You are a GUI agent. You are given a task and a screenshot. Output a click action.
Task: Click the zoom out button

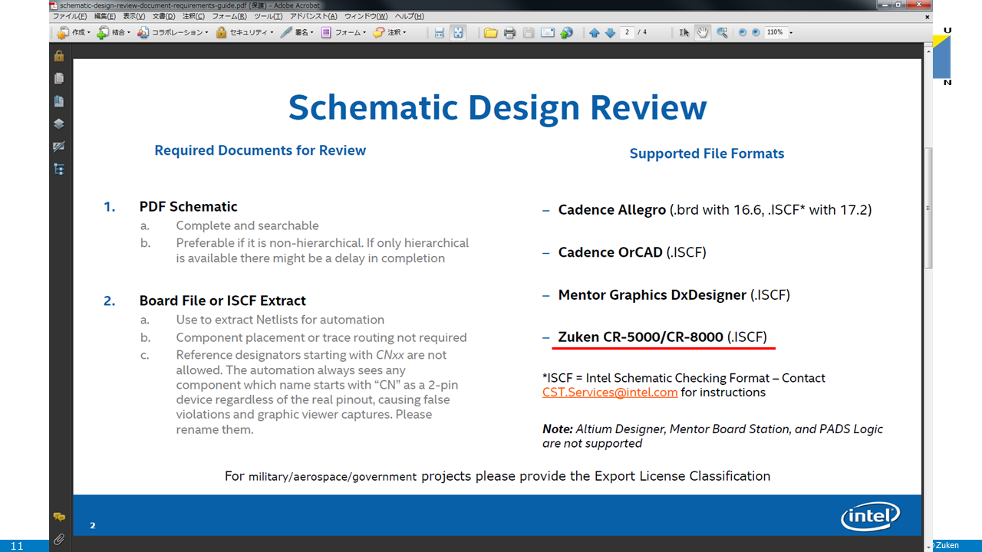tap(743, 33)
